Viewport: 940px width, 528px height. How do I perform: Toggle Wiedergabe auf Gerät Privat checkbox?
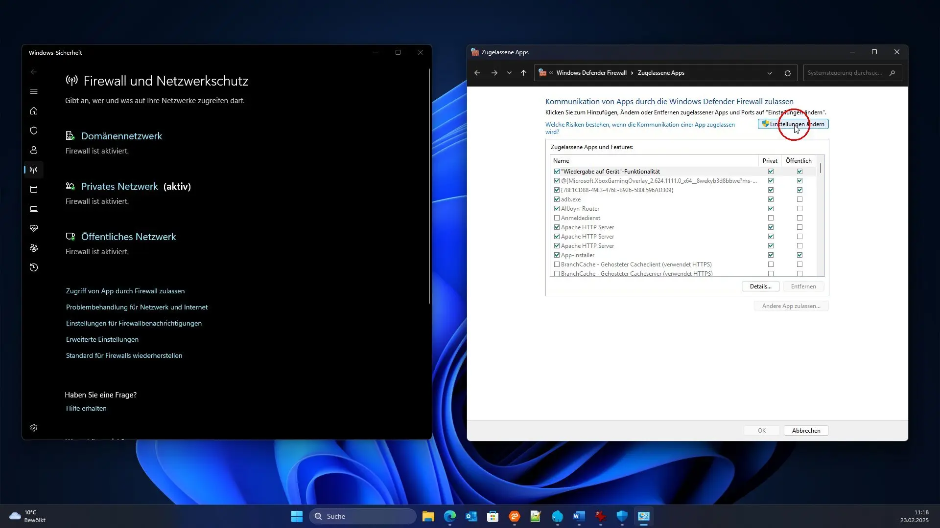point(771,172)
